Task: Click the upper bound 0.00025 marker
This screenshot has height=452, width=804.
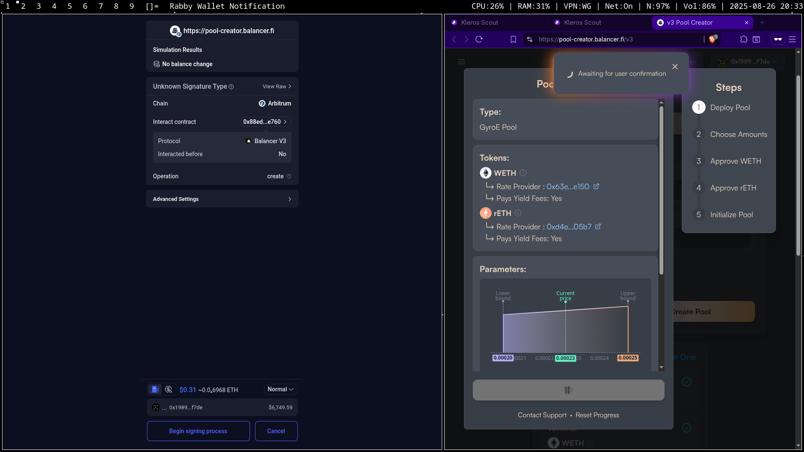Action: tap(628, 358)
